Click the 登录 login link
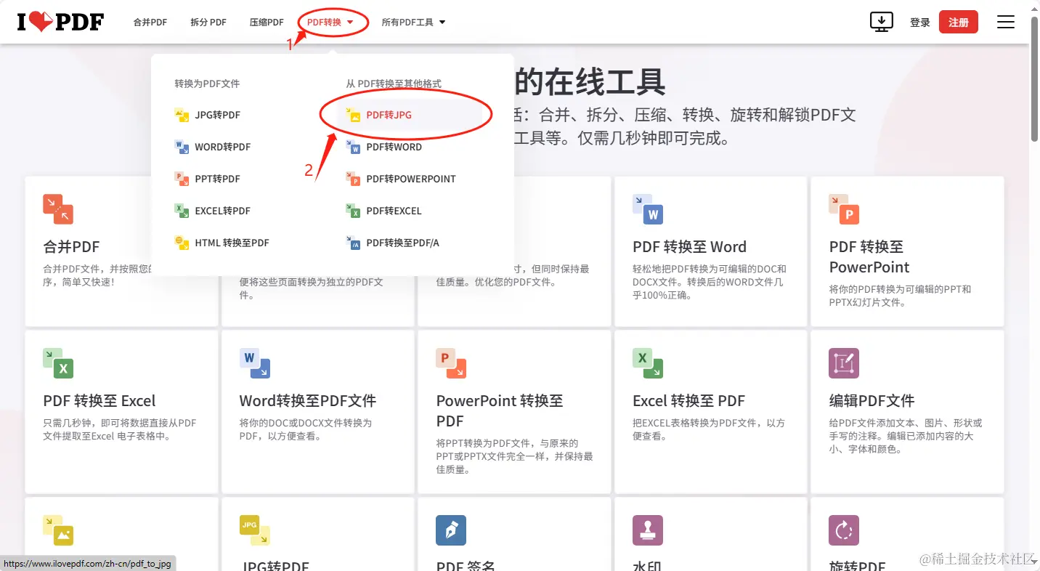Image resolution: width=1040 pixels, height=571 pixels. 920,23
